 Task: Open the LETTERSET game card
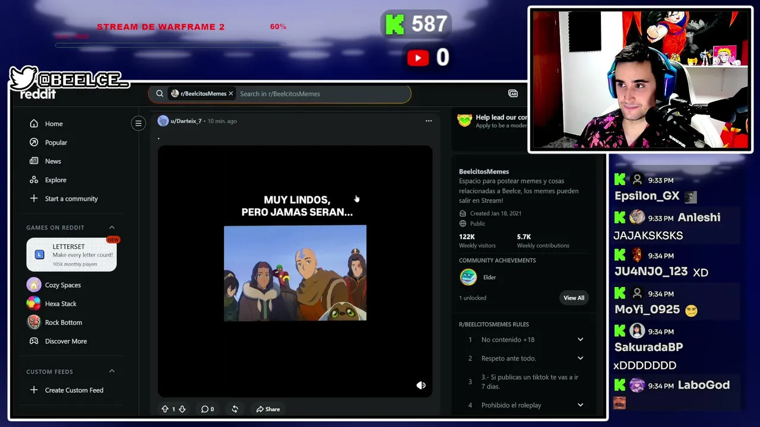coord(71,254)
